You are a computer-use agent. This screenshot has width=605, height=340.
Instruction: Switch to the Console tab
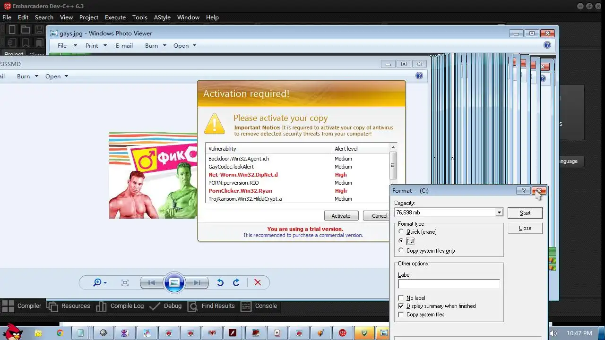(259, 306)
